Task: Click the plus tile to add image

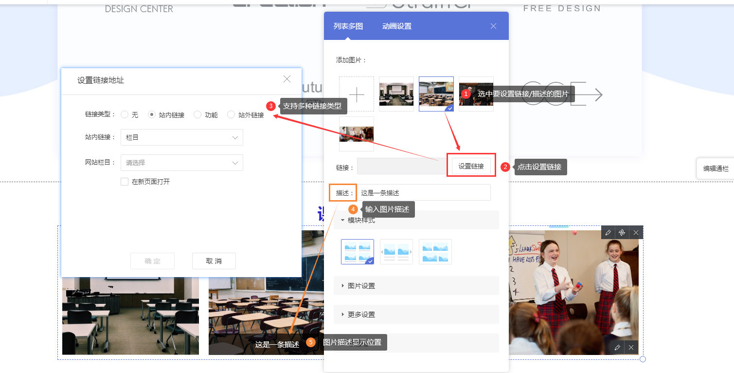Action: click(x=357, y=94)
